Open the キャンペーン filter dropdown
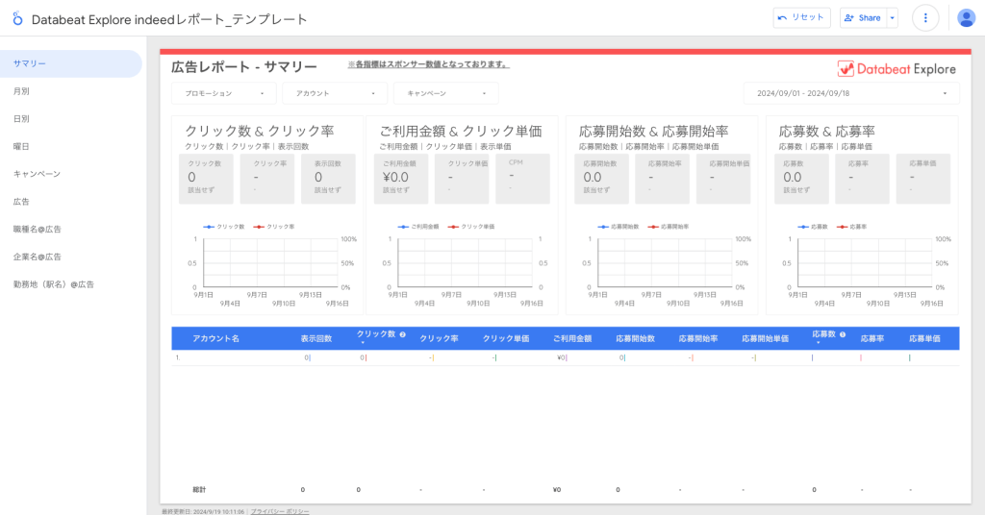Viewport: 985px width, 515px height. 446,93
